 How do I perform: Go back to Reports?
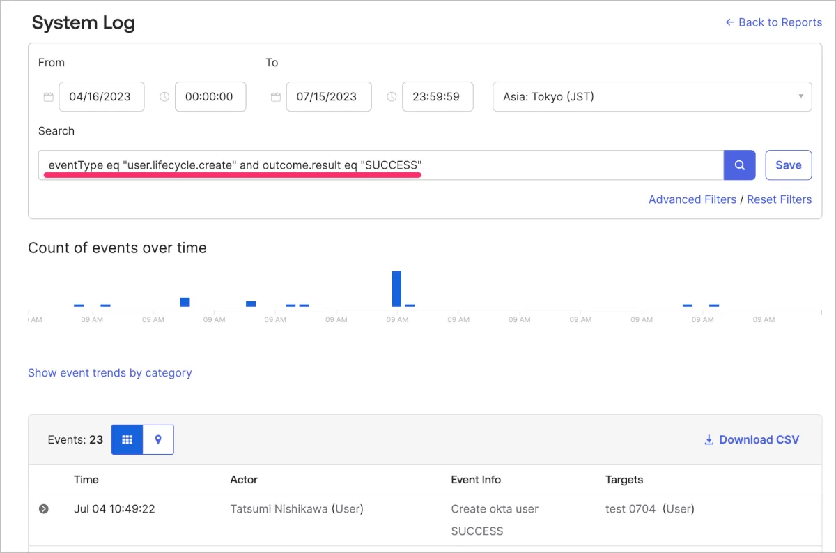(773, 22)
